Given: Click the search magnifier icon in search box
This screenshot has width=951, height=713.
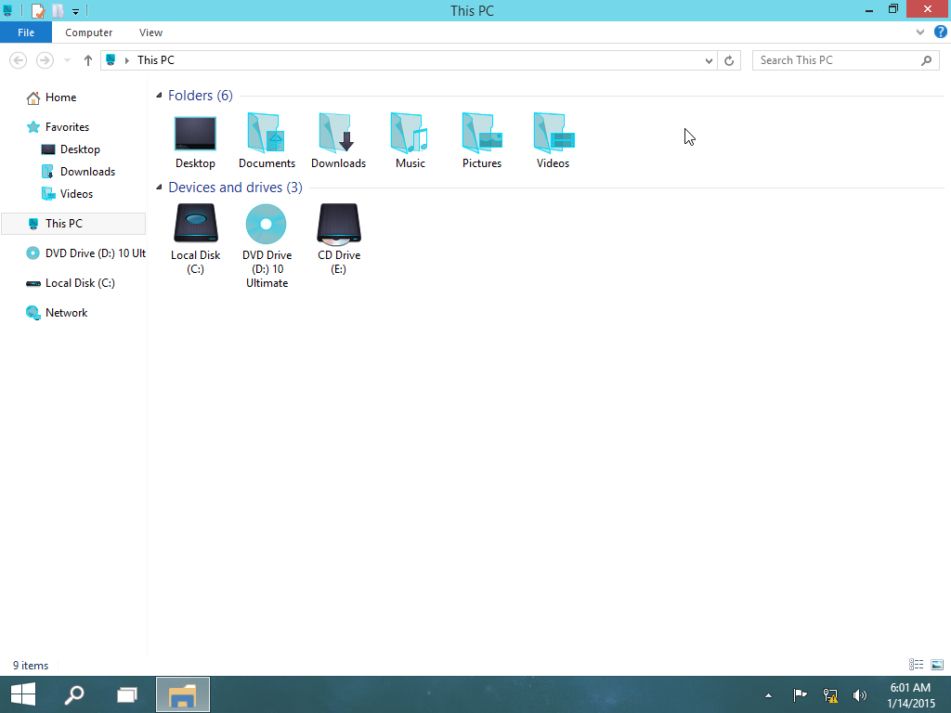Looking at the screenshot, I should coord(926,60).
